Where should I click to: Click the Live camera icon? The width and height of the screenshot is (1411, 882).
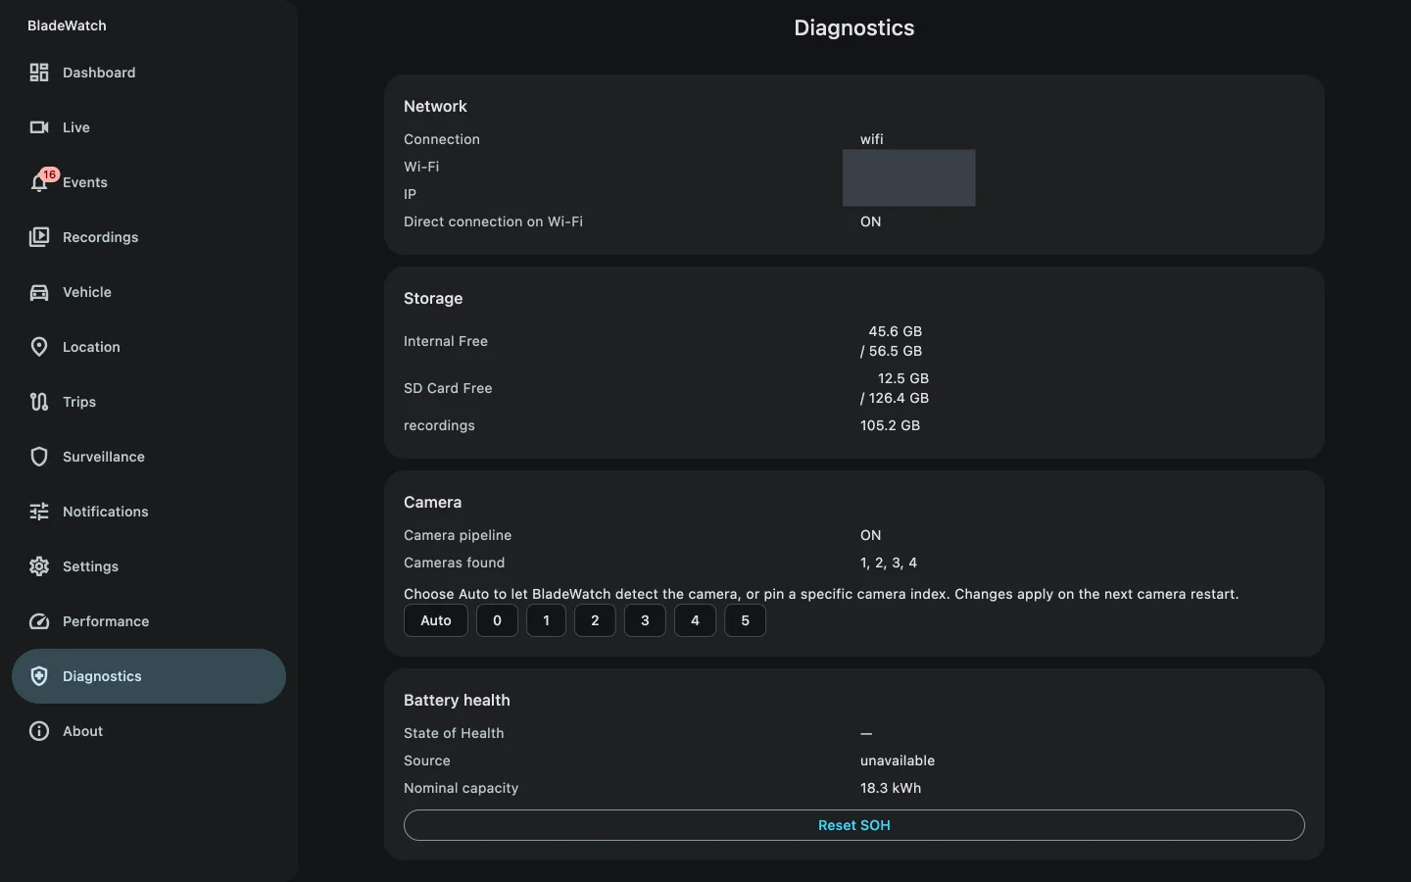[x=39, y=127]
